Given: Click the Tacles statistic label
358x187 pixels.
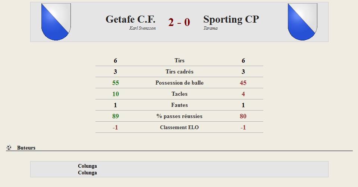Looking at the screenshot, I should [x=179, y=94].
